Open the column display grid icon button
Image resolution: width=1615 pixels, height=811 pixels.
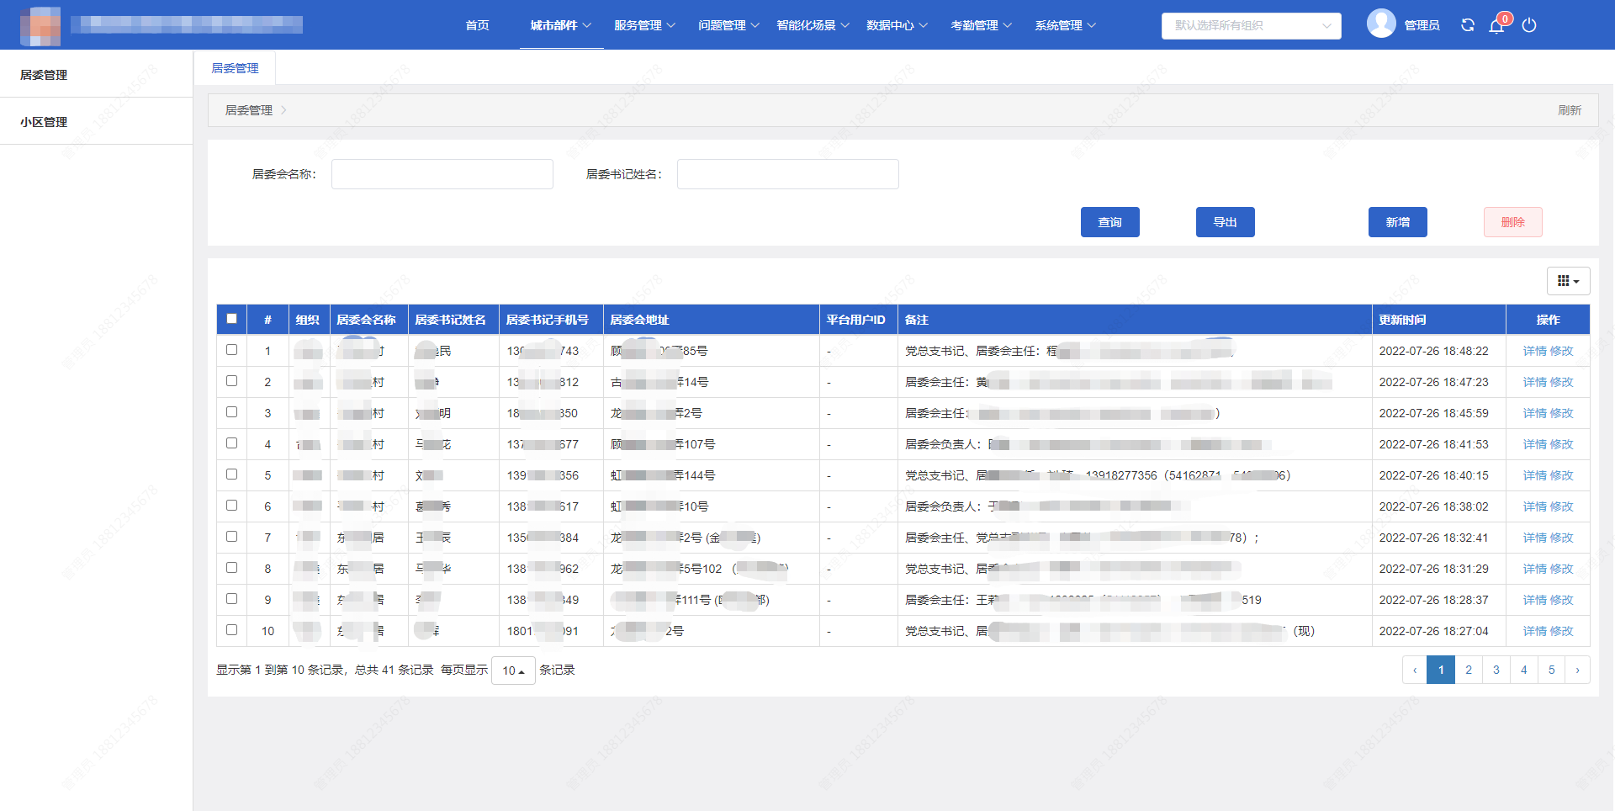pos(1568,281)
